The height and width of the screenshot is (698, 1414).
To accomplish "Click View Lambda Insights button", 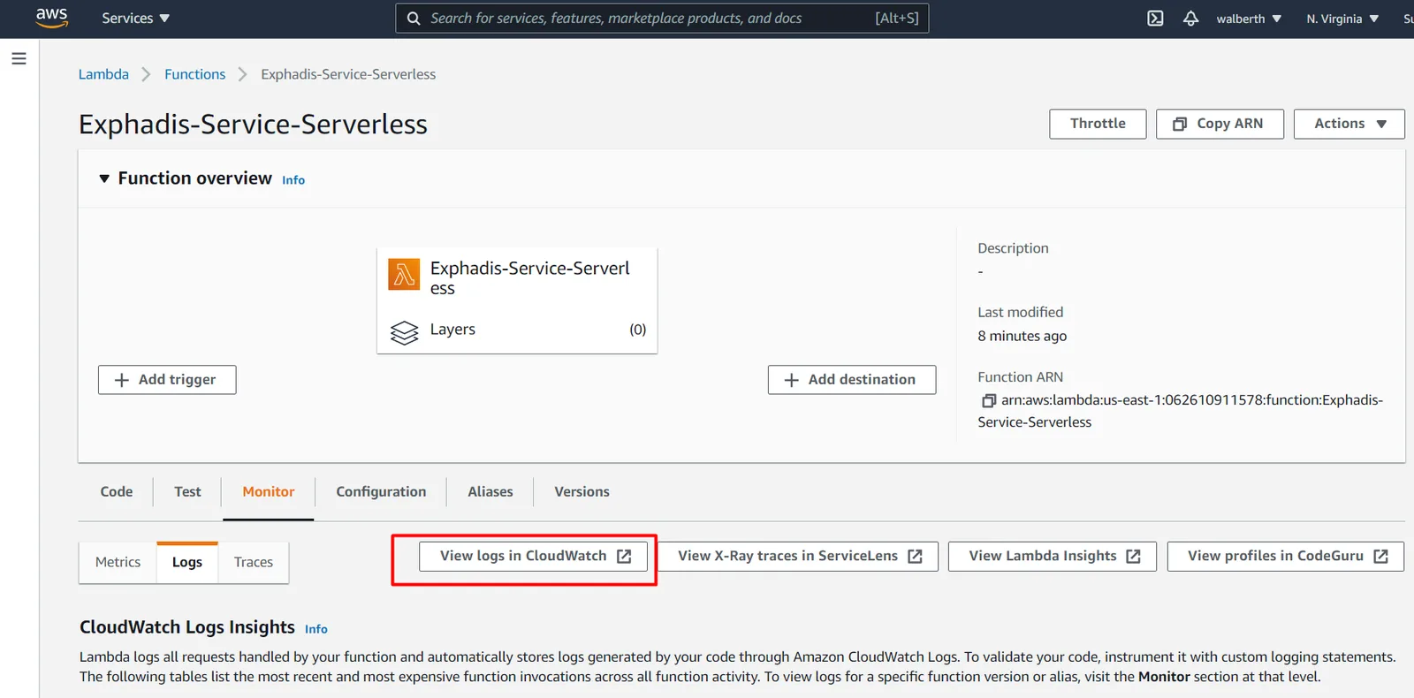I will (x=1053, y=556).
